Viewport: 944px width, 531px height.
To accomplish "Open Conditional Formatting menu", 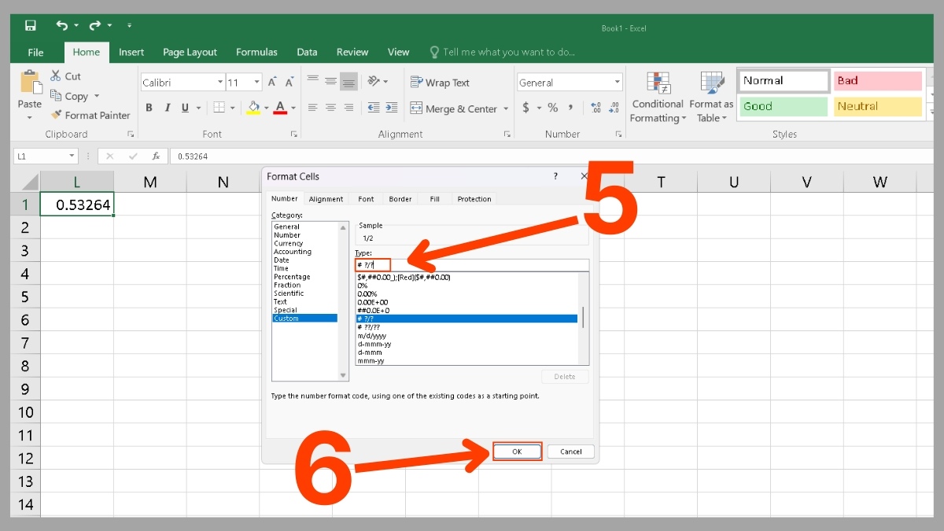I will pos(658,97).
